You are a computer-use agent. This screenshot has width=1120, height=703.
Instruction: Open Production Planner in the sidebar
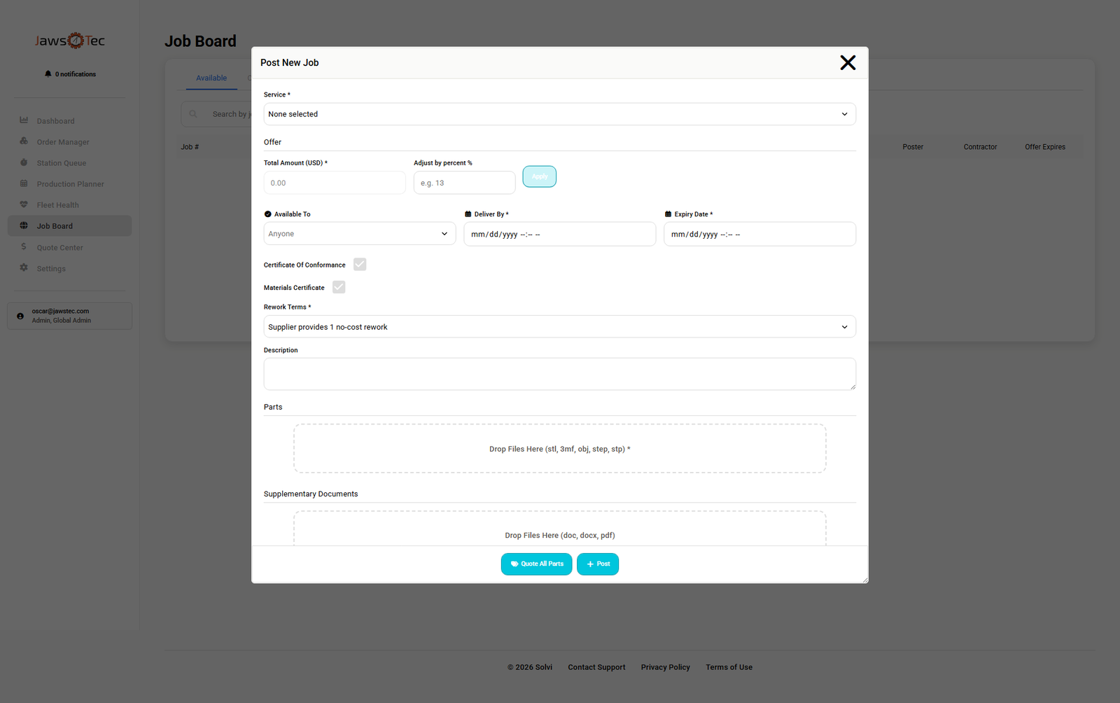coord(69,184)
